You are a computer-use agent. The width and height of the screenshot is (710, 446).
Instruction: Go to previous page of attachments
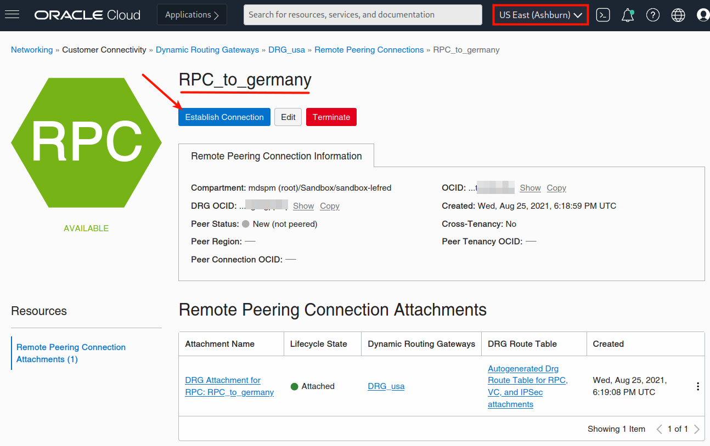pos(659,429)
